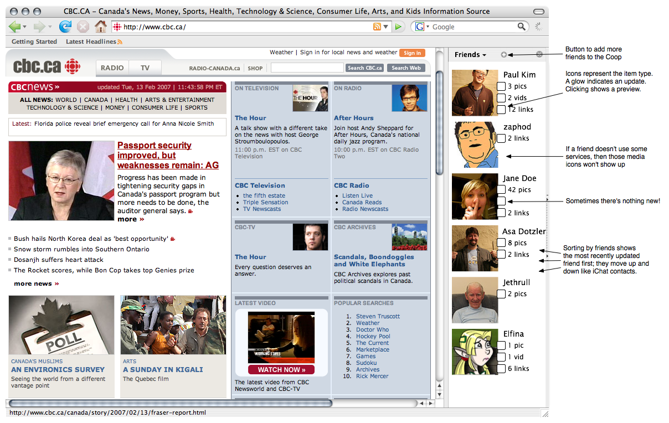Click the more news link
The height and width of the screenshot is (423, 669).
click(x=36, y=284)
